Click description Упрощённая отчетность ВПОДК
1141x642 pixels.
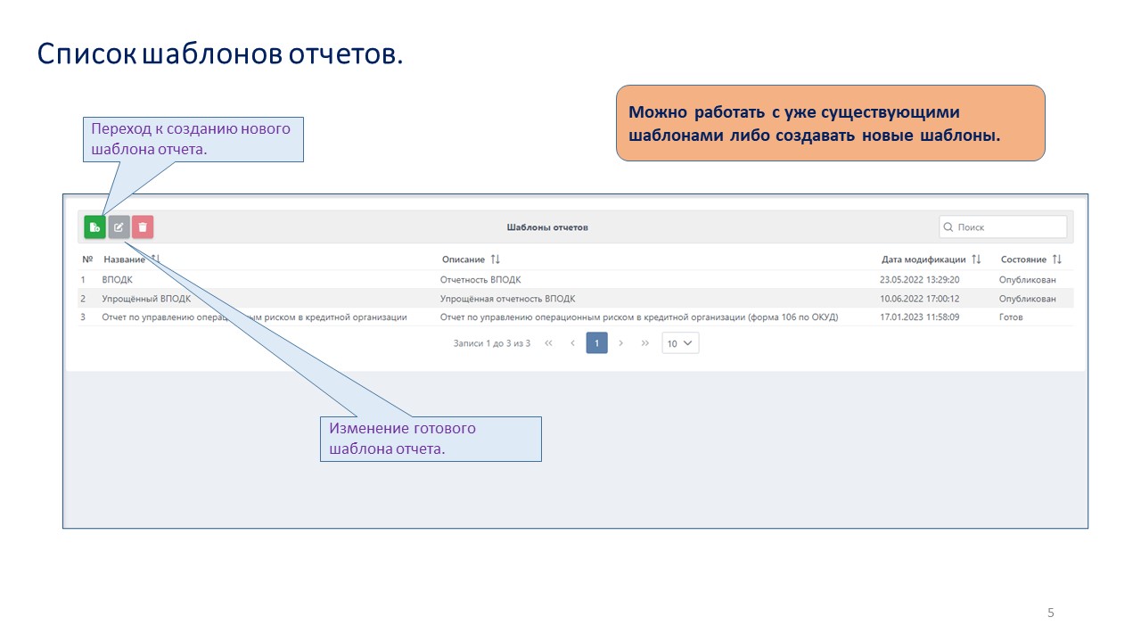[x=507, y=299]
